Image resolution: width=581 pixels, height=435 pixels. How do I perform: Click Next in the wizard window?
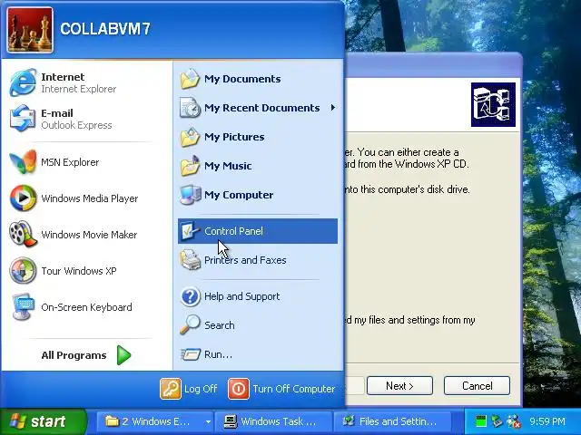coord(399,386)
